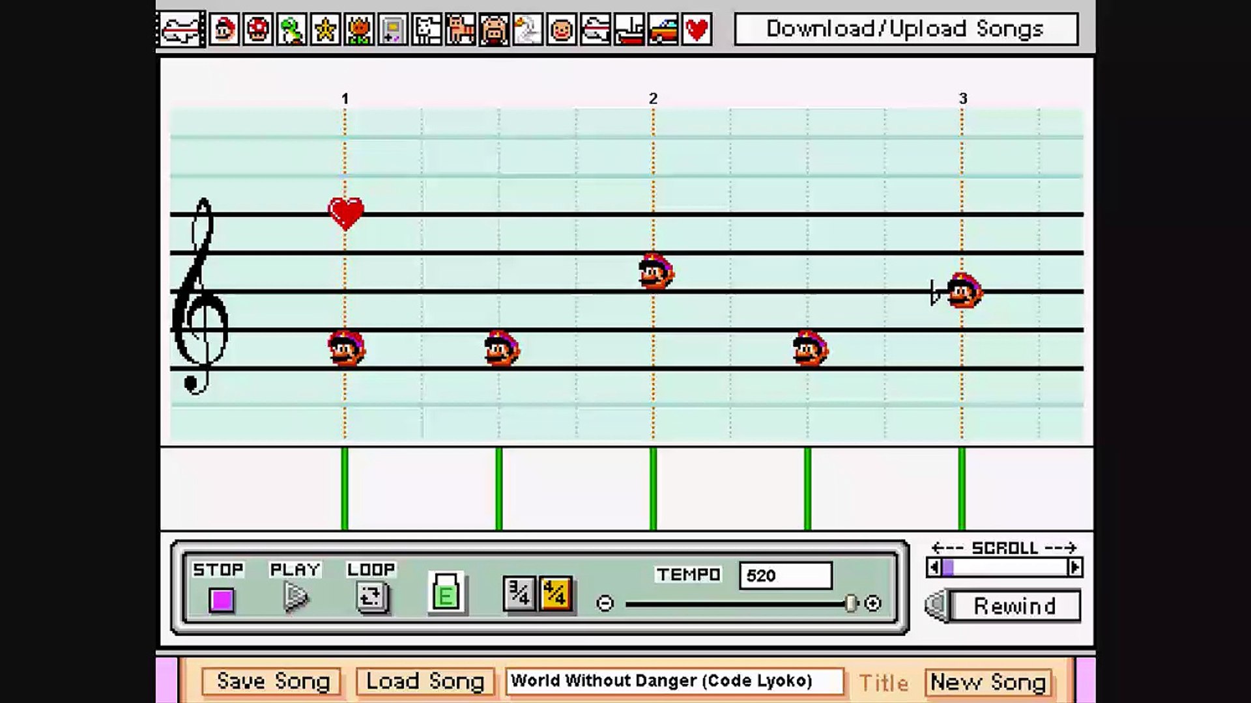Click the Mario note at measure 2
The image size is (1251, 703).
point(655,271)
